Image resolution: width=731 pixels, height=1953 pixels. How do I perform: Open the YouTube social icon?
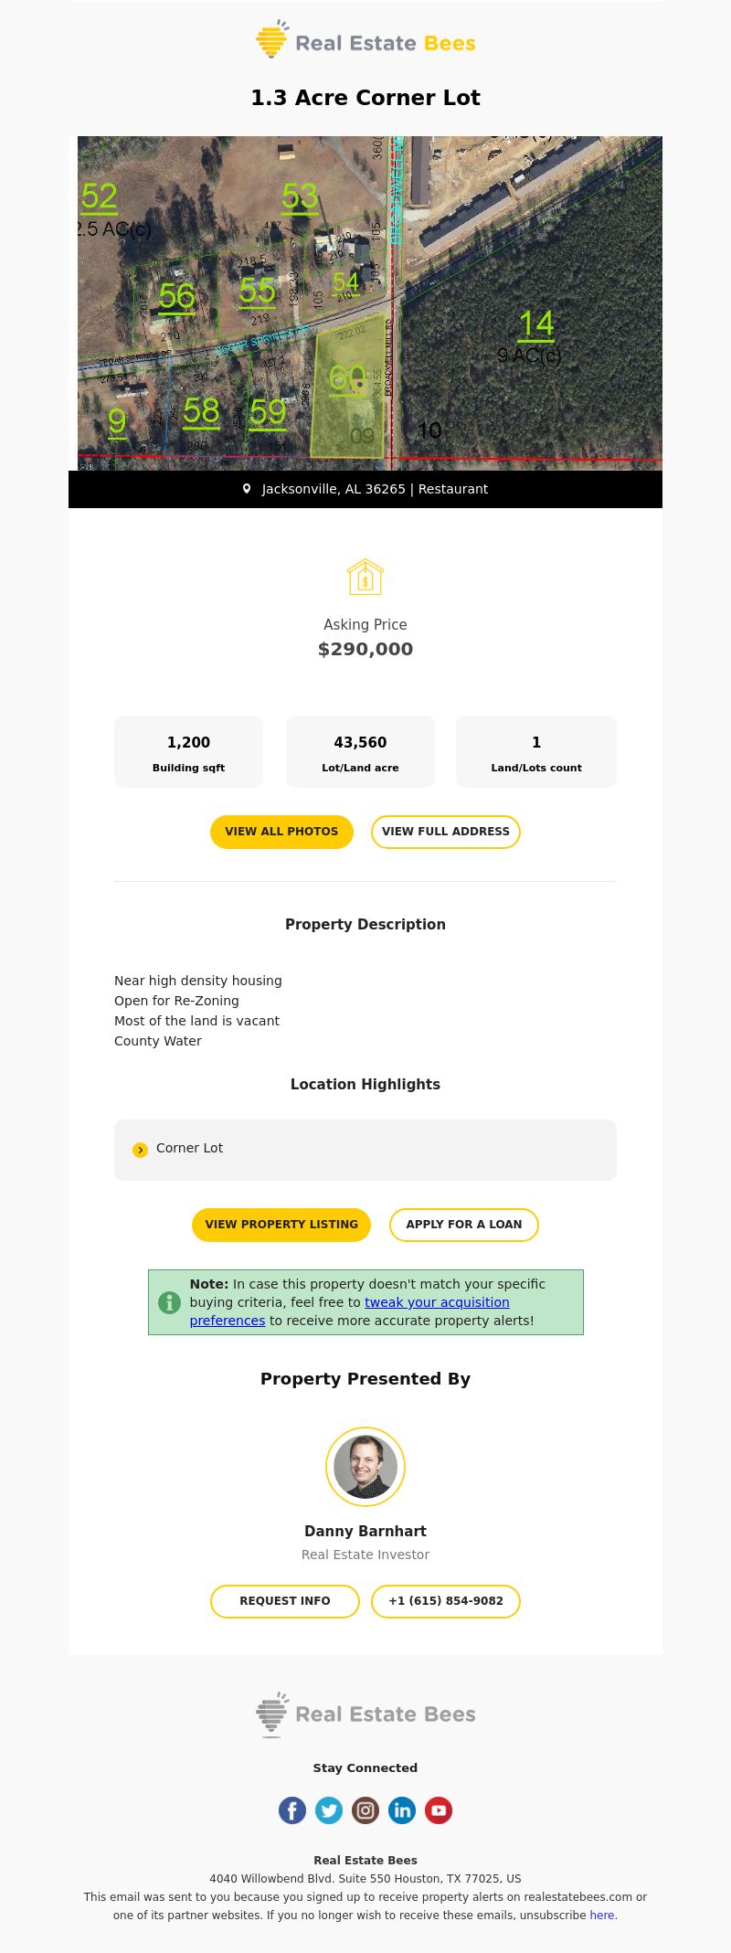click(439, 1810)
